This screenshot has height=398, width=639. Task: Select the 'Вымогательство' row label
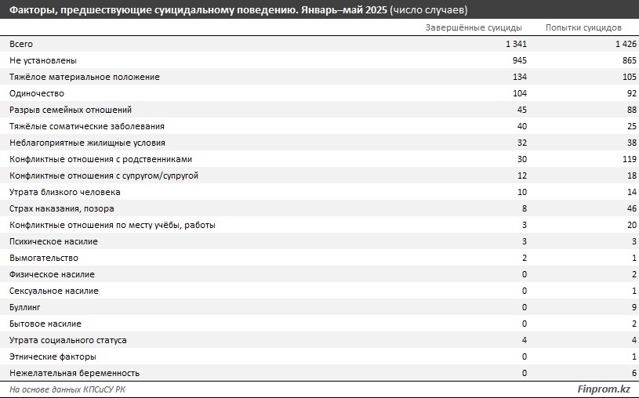44,258
